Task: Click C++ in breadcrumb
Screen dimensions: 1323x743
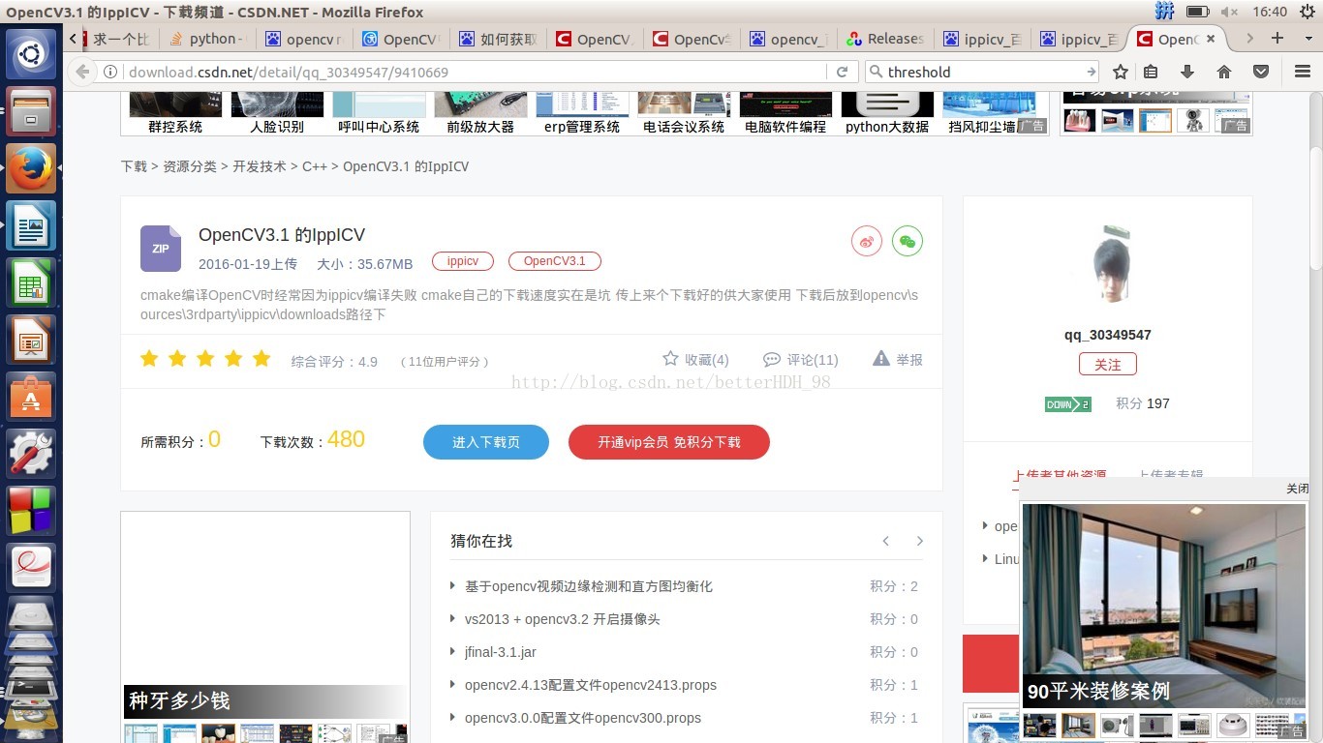Action: coord(315,166)
